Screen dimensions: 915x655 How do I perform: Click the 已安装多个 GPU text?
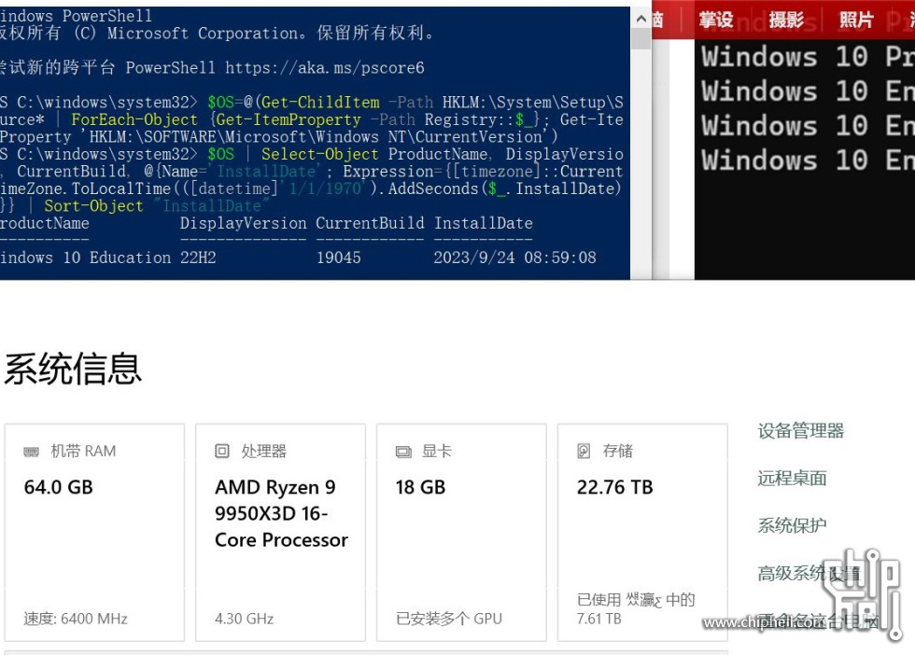click(x=449, y=619)
